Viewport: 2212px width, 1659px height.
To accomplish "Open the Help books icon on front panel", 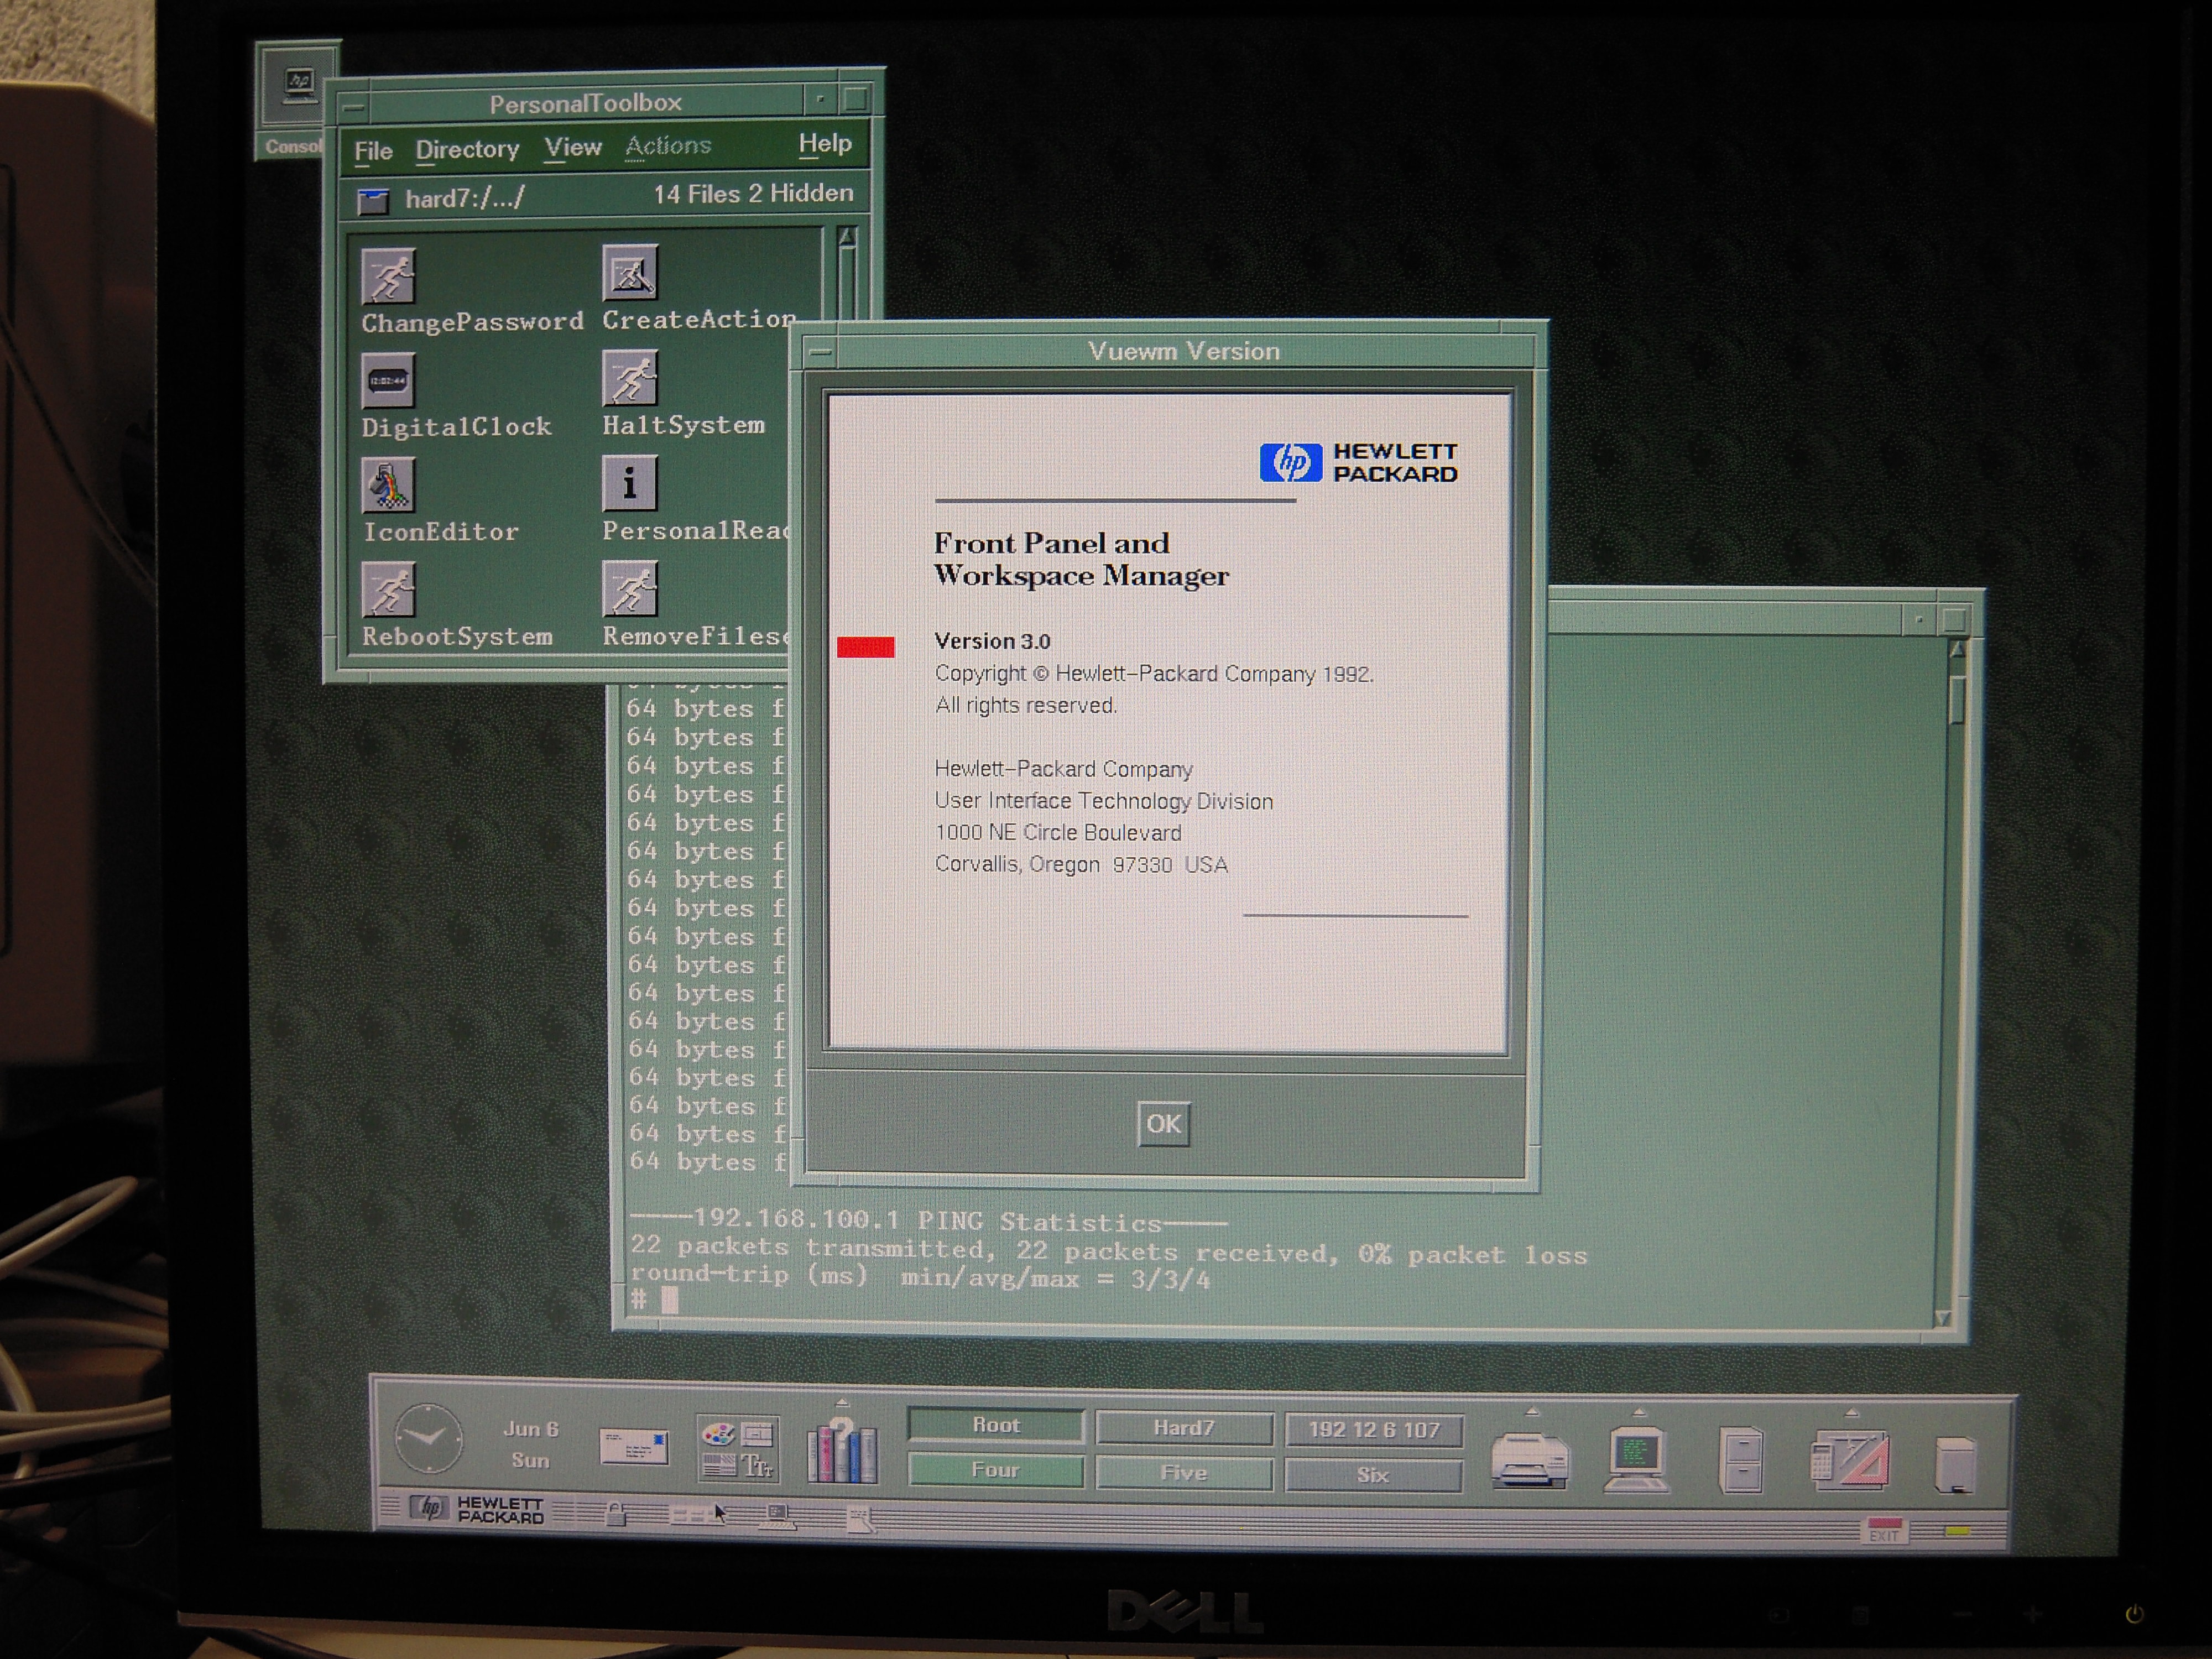I will point(842,1450).
